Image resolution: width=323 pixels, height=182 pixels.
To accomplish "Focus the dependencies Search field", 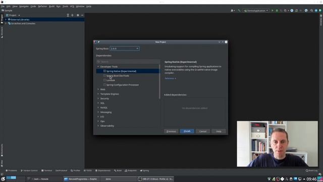I will (128, 62).
